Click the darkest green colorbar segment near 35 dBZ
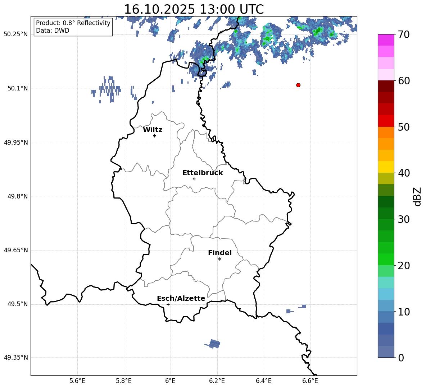Viewport: 426px width, 388px height. point(386,202)
